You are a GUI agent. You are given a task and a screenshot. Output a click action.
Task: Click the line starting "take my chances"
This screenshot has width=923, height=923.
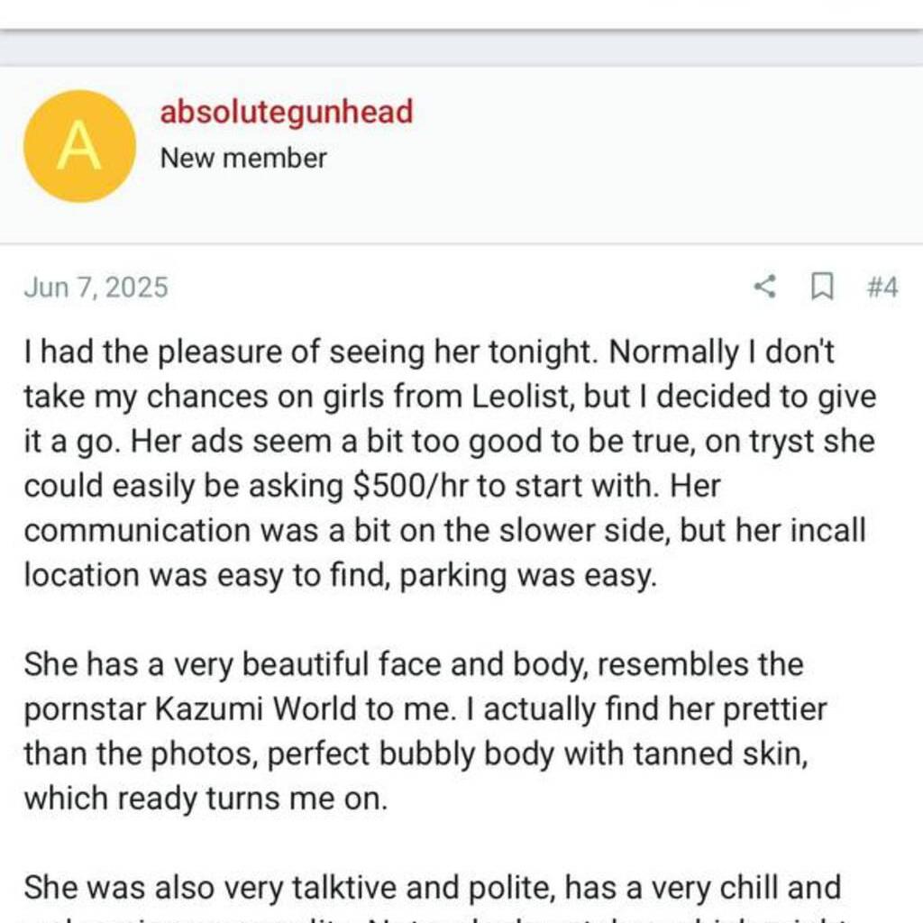(x=449, y=398)
